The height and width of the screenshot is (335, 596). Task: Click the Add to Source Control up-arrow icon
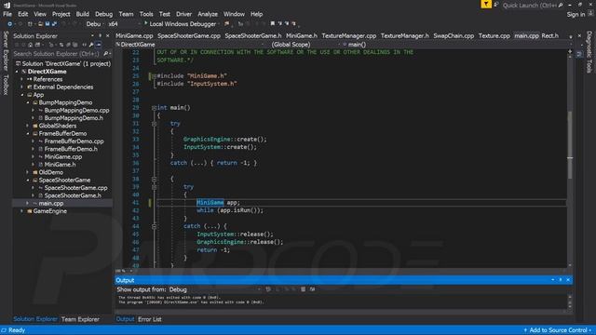click(x=525, y=330)
